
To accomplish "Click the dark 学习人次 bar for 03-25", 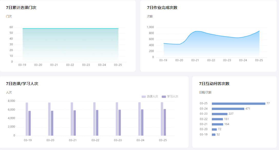I will pos(165,122).
